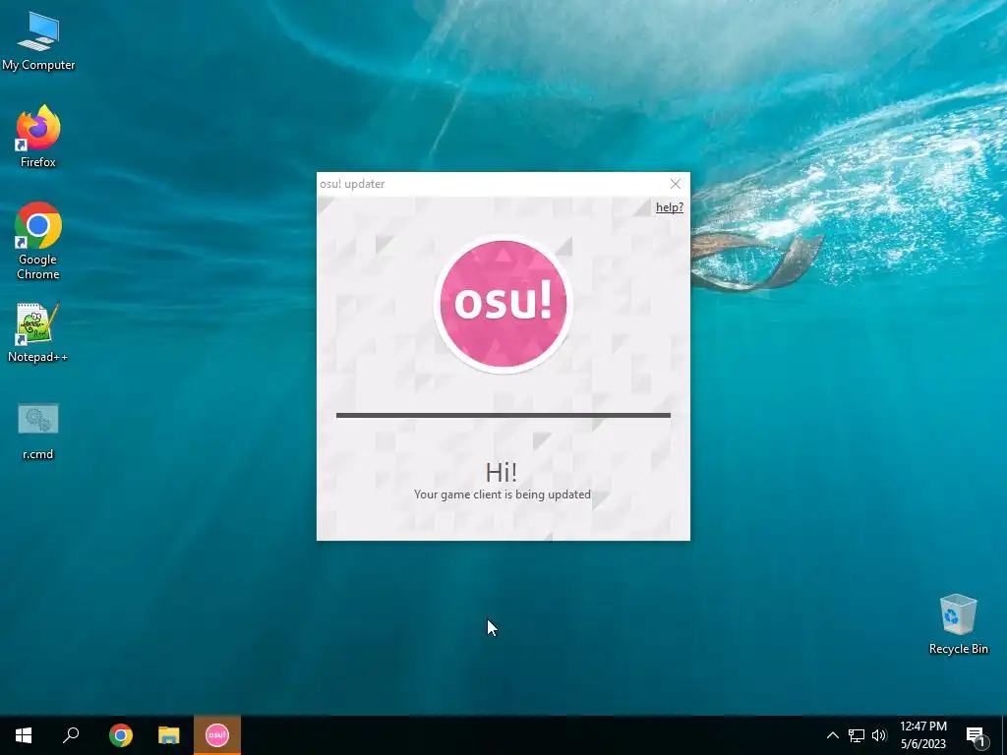Click the osu! taskbar button

(217, 735)
